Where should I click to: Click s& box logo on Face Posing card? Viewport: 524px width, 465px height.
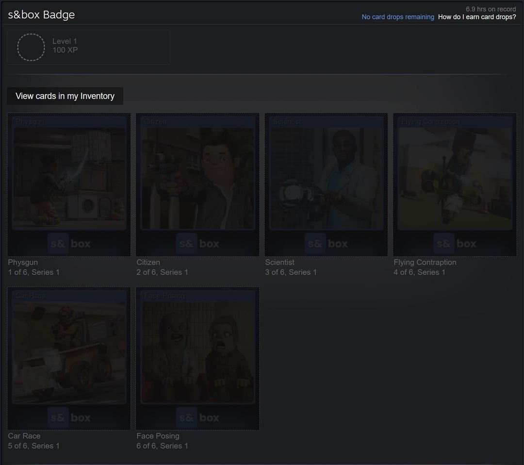click(197, 417)
